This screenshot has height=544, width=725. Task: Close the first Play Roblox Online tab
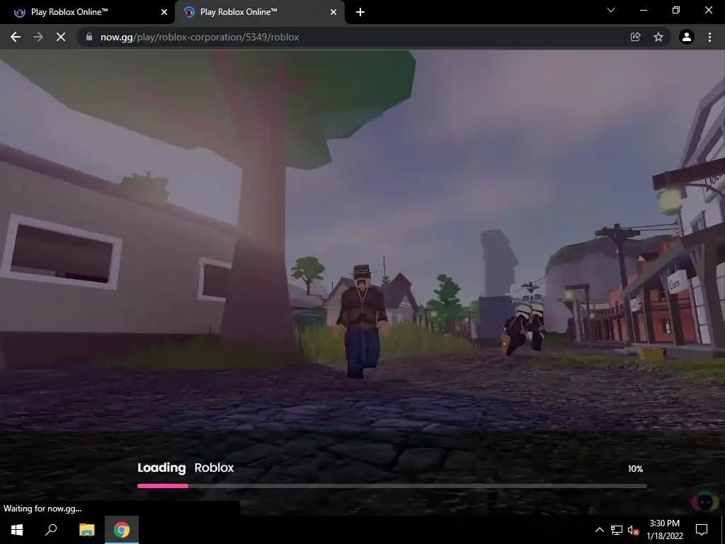click(164, 13)
